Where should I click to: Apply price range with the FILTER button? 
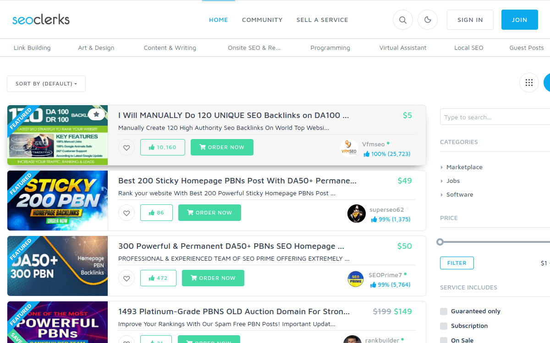[x=456, y=263]
